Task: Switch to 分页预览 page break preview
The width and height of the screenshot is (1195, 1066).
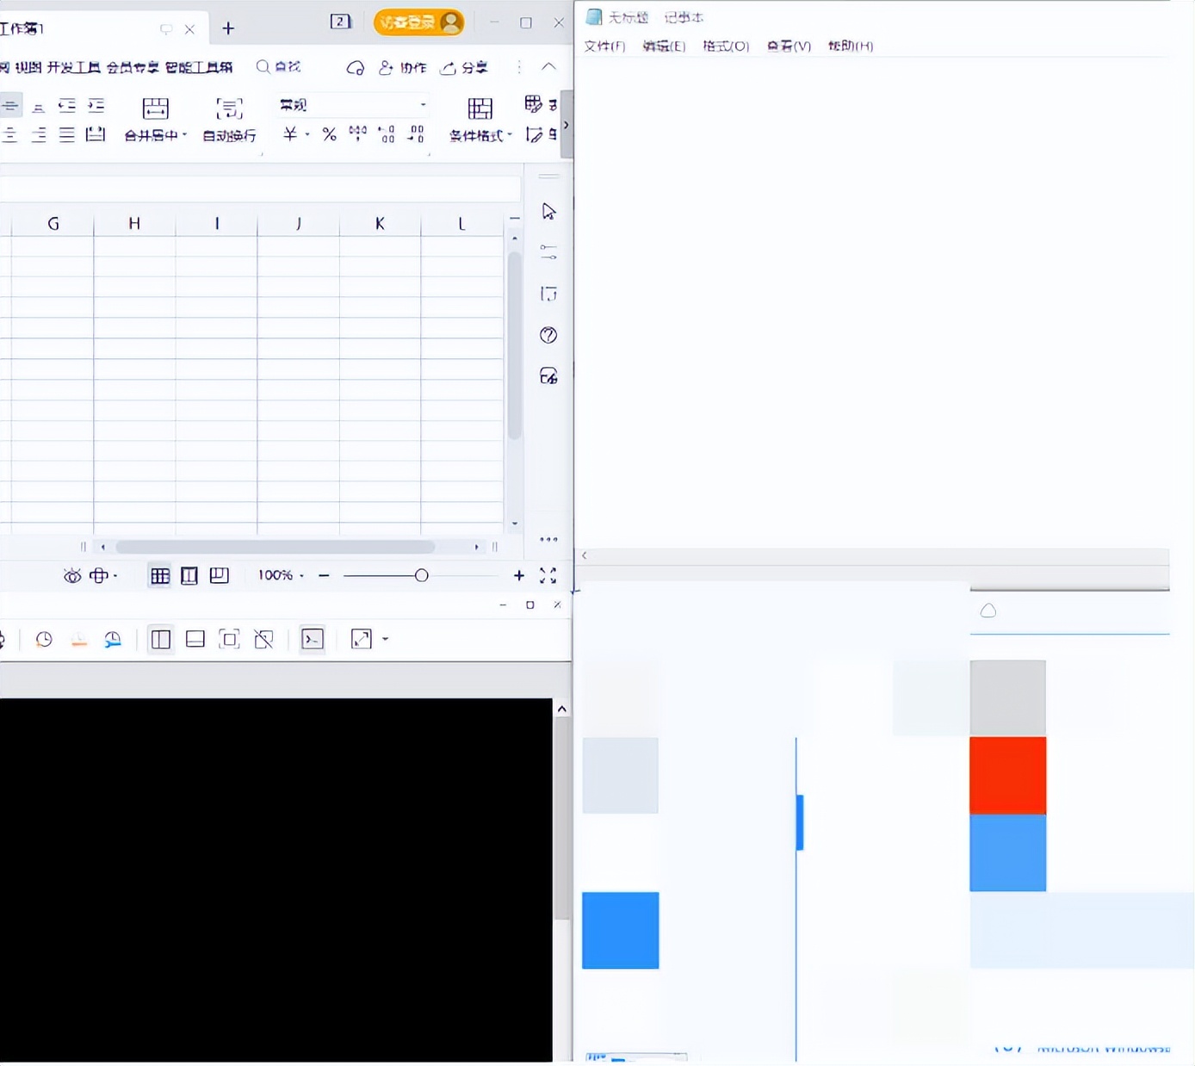Action: coord(220,575)
